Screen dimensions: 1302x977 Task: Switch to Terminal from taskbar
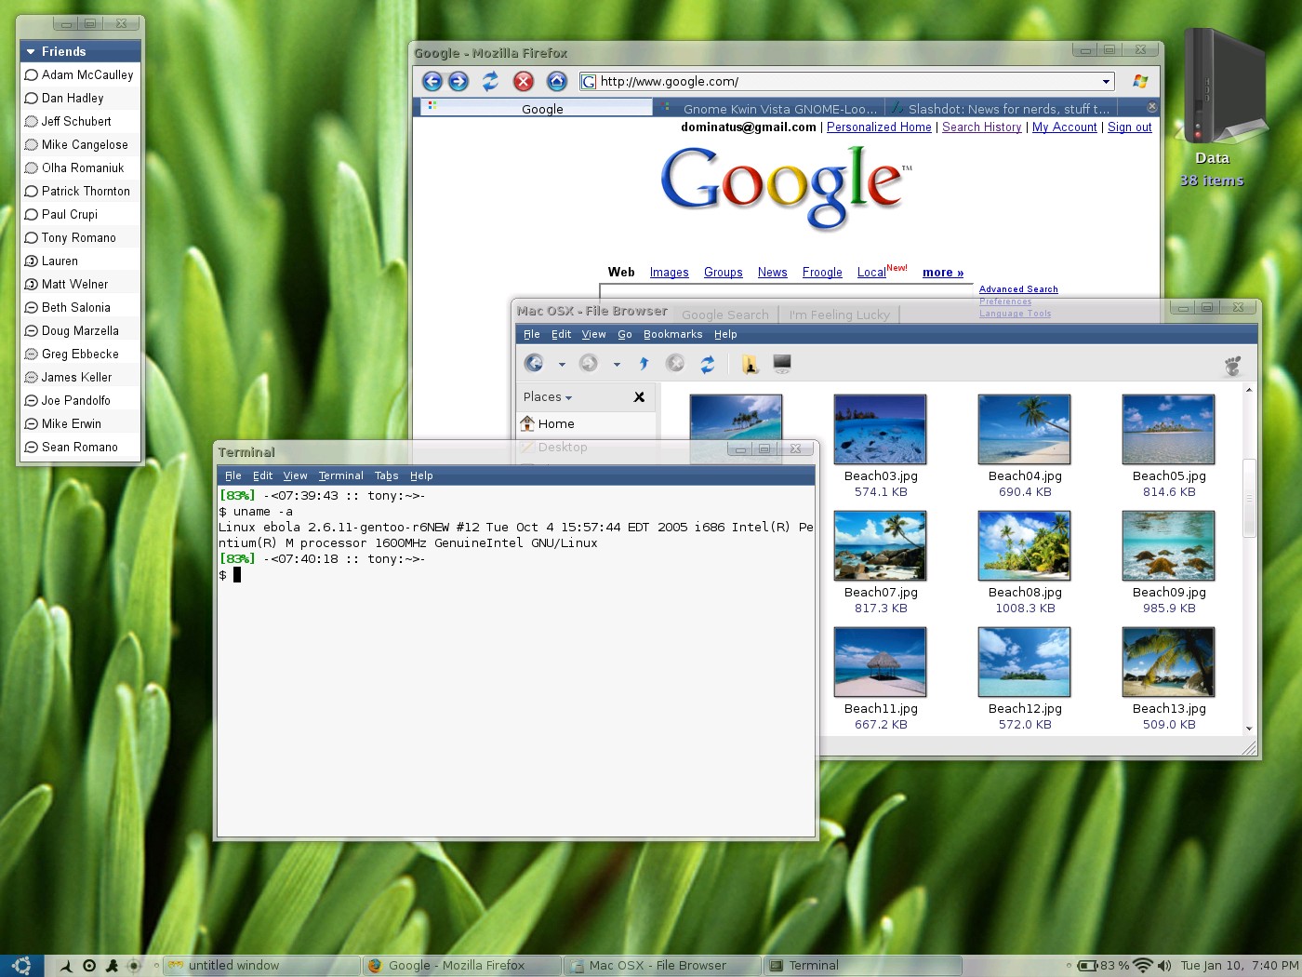862,966
